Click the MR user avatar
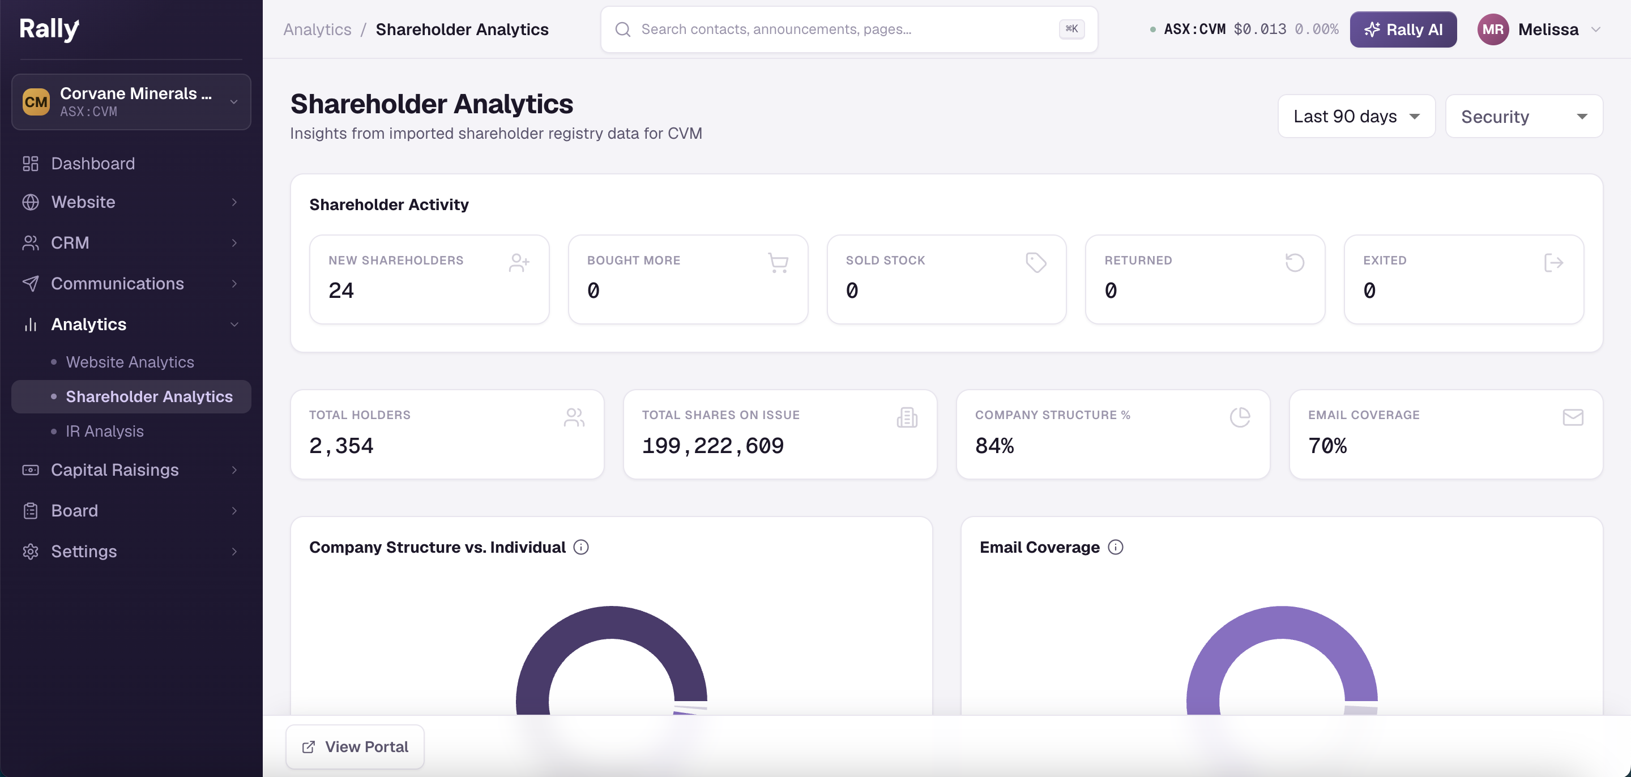 pos(1493,30)
